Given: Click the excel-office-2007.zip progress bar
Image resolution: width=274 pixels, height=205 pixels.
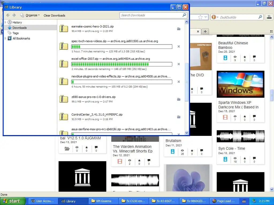Looking at the screenshot, I should pyautogui.click(x=122, y=64).
